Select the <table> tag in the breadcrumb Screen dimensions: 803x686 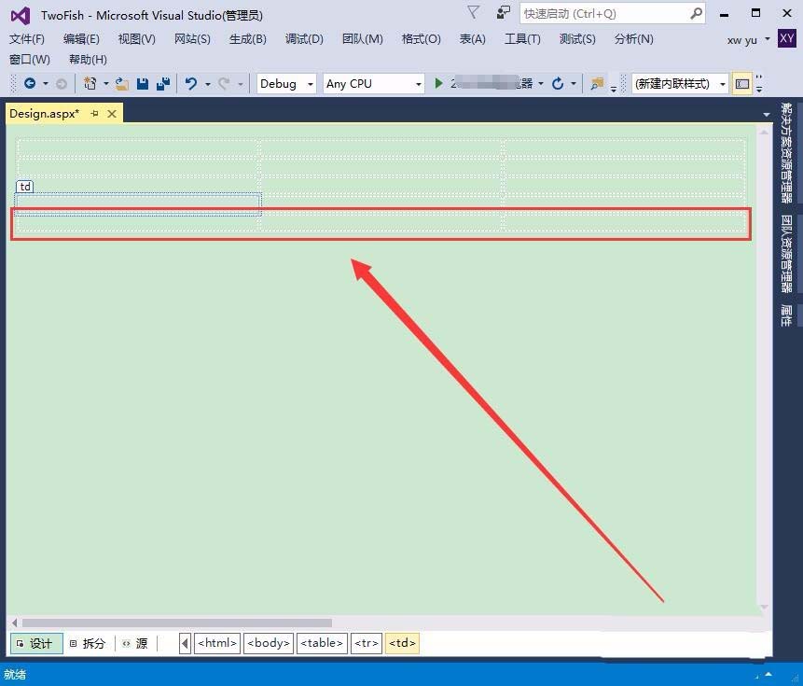(x=321, y=643)
